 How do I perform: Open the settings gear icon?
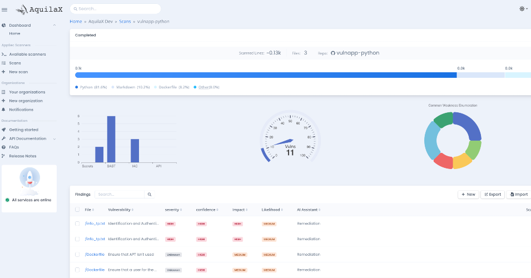(522, 9)
